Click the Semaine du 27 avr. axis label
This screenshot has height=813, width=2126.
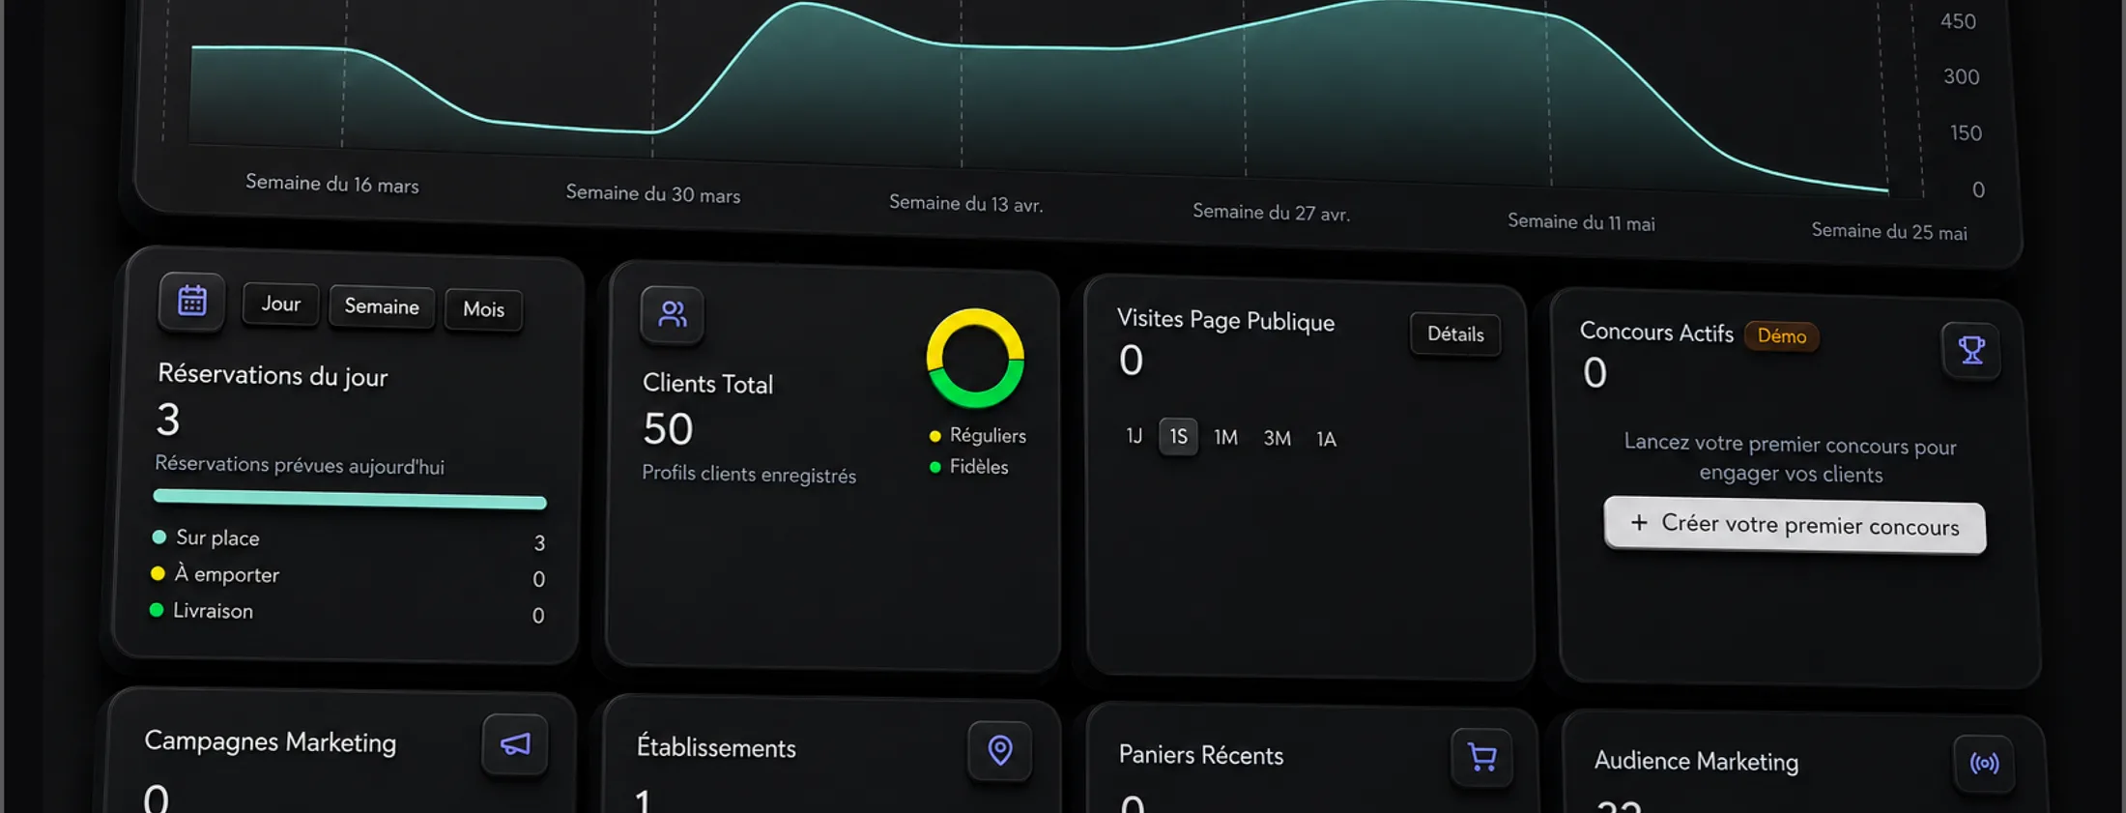click(1271, 213)
